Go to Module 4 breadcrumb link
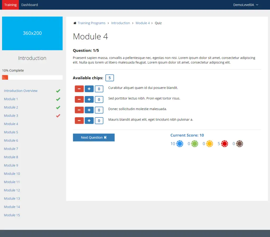Screen dimensions: 270x237 (143, 23)
